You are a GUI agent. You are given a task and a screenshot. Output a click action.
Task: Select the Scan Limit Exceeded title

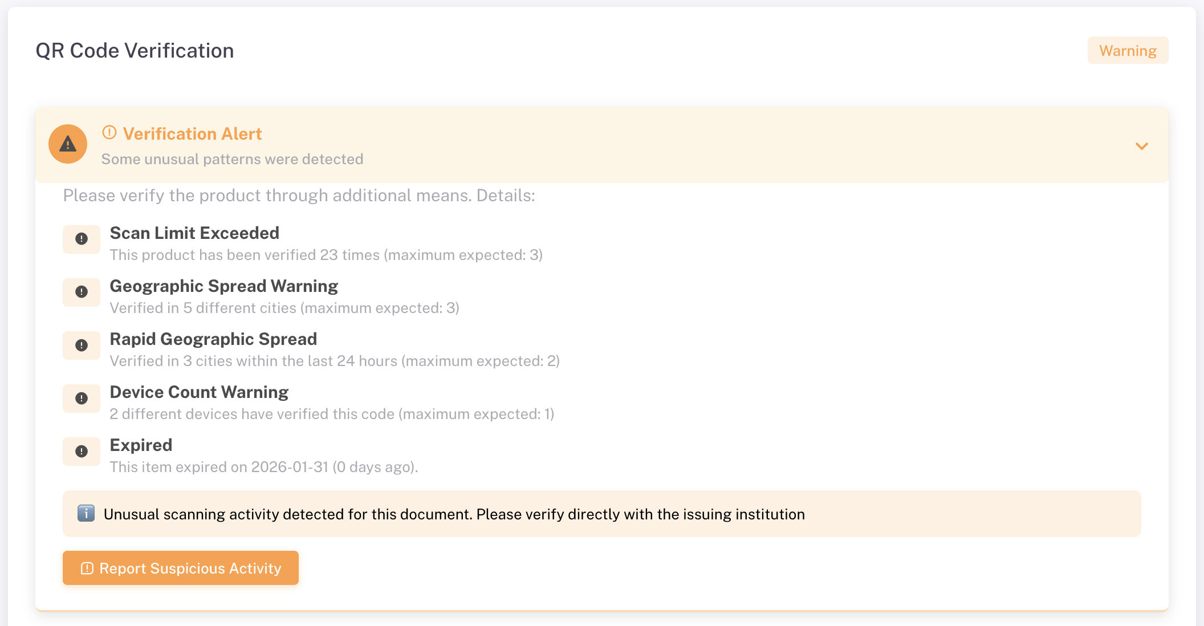tap(194, 233)
